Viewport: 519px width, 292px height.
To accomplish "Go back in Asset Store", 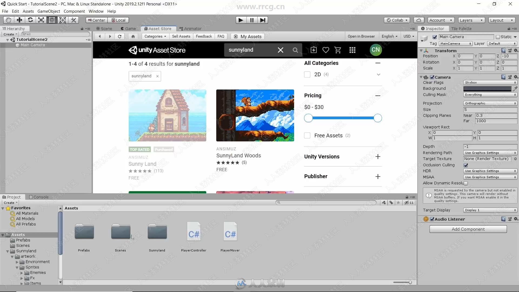I will pyautogui.click(x=100, y=36).
